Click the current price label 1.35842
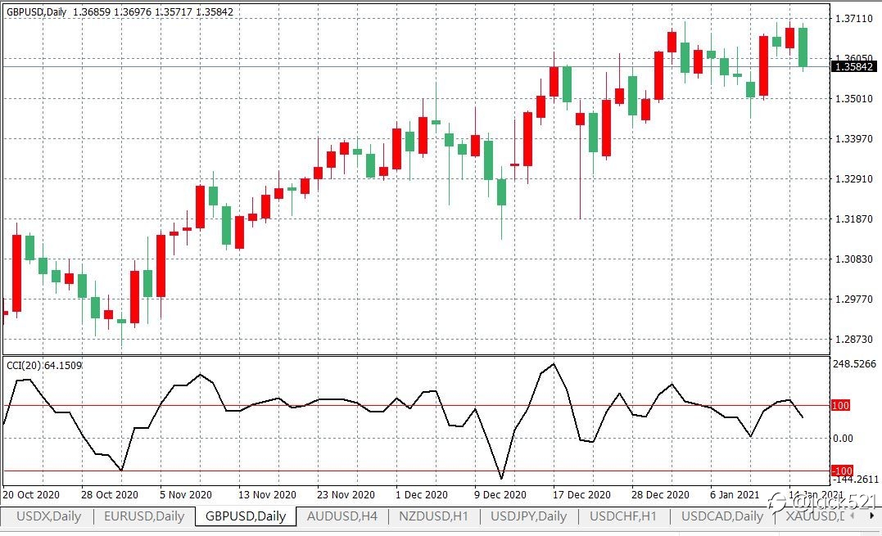This screenshot has height=536, width=882. coord(854,66)
